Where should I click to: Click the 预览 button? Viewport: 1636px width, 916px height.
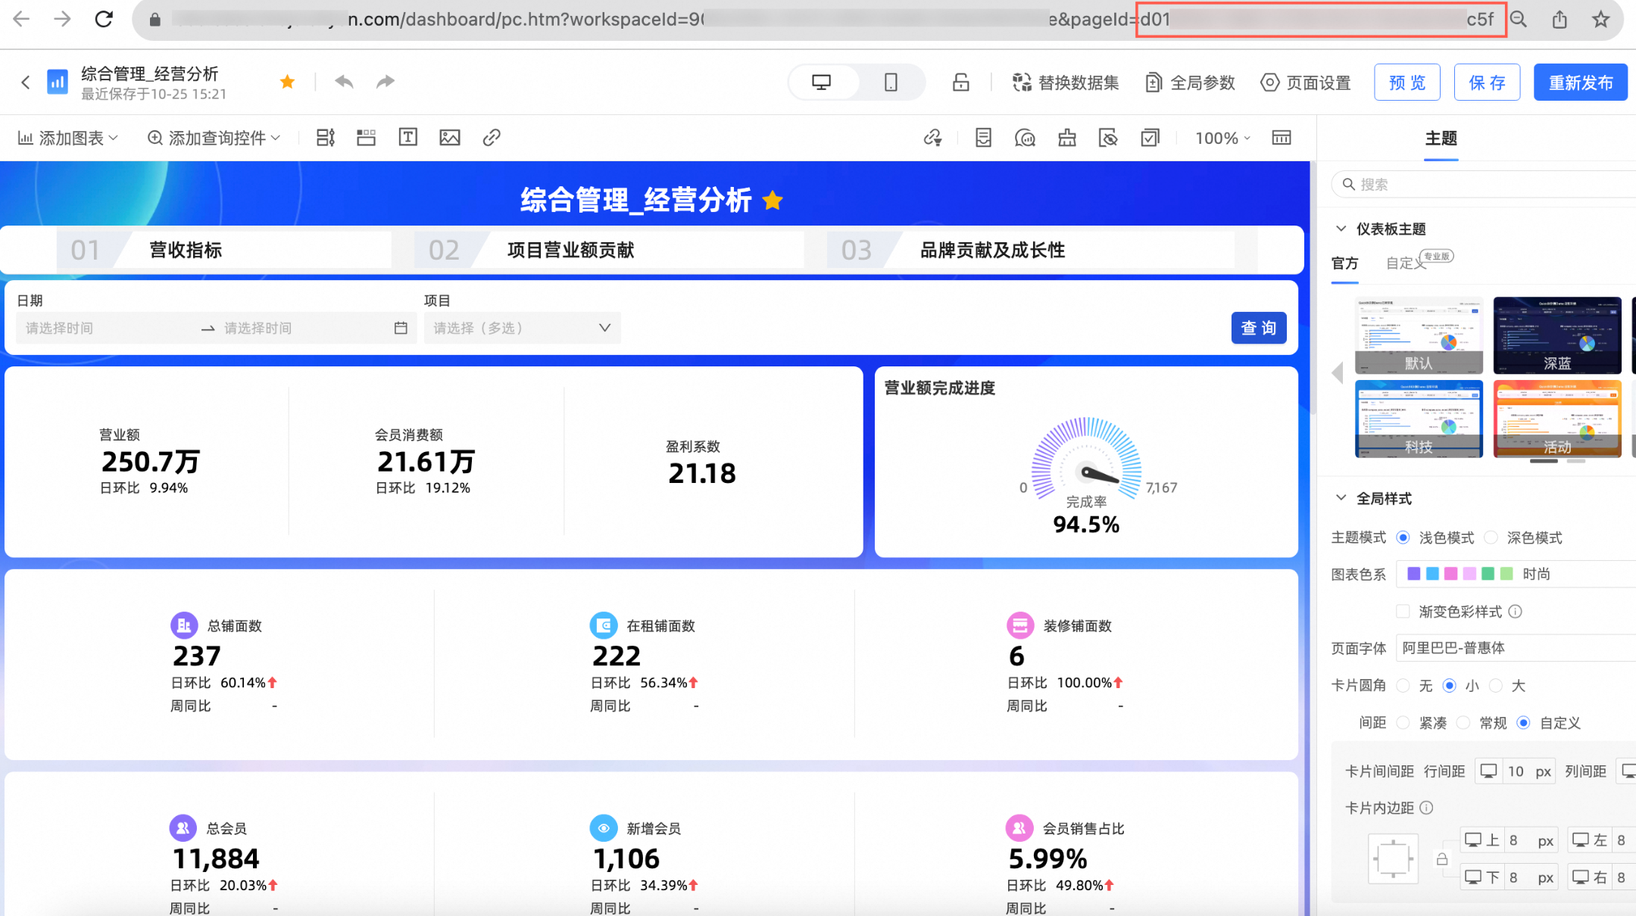pos(1407,83)
